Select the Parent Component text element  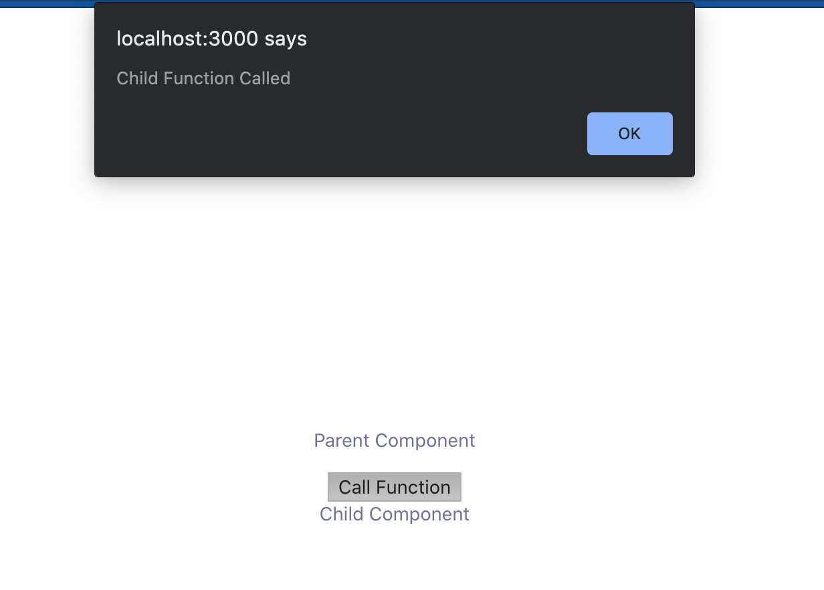(394, 440)
